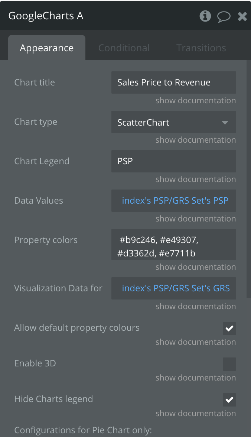Open the Chart type ScatterChart dropdown
Screen dimensions: 251x437
click(x=173, y=122)
